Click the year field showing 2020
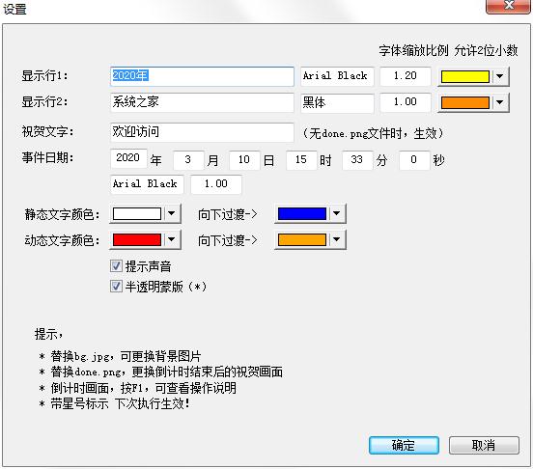Image resolution: width=533 pixels, height=469 pixels. [128, 158]
